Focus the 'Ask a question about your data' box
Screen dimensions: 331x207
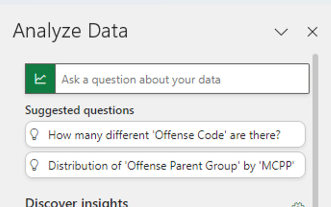click(x=182, y=79)
